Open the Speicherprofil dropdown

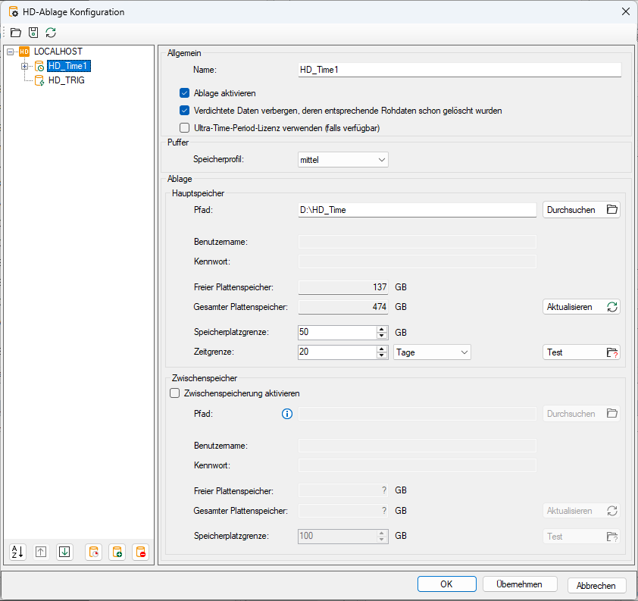[x=343, y=160]
